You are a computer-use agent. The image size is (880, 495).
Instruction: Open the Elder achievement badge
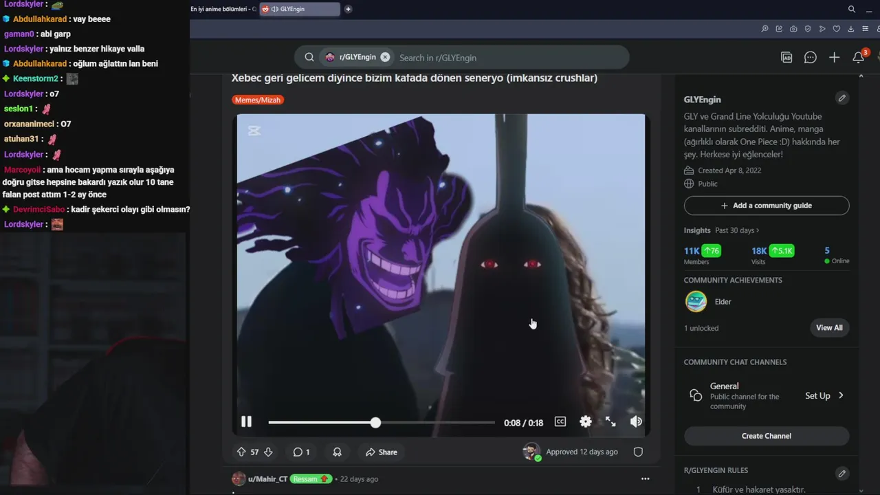click(x=696, y=302)
